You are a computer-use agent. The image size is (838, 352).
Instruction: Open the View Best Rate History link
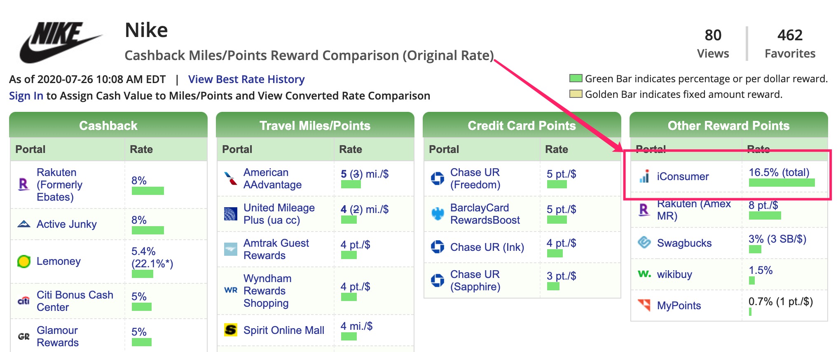246,79
